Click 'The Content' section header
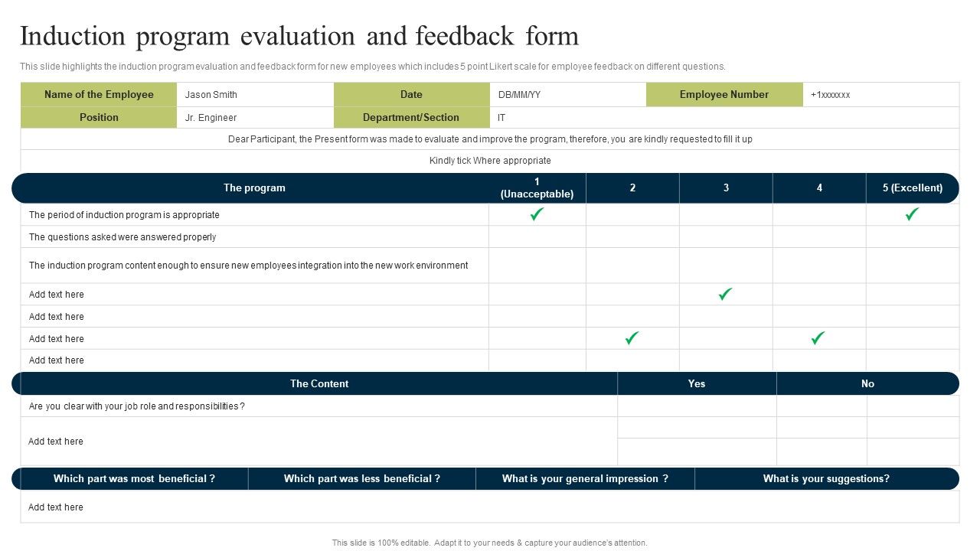Screen dimensions: 980x551 tap(318, 384)
